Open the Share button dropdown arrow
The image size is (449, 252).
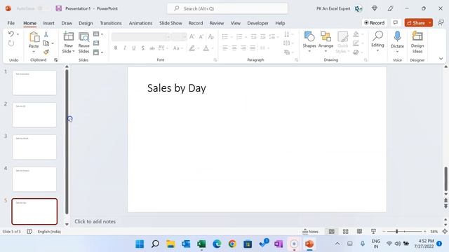pyautogui.click(x=430, y=22)
